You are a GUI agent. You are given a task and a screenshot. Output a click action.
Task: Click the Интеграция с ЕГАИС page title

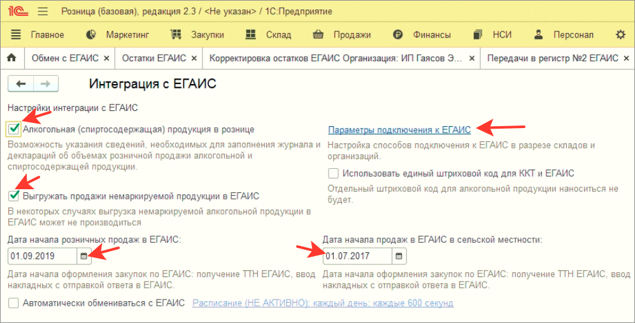click(x=153, y=84)
